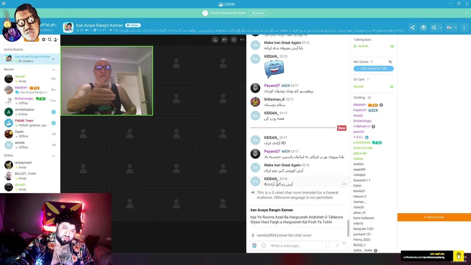The width and height of the screenshot is (471, 265).
Task: Click Payam27 avatar at 22:17 message
Action: 255,88
